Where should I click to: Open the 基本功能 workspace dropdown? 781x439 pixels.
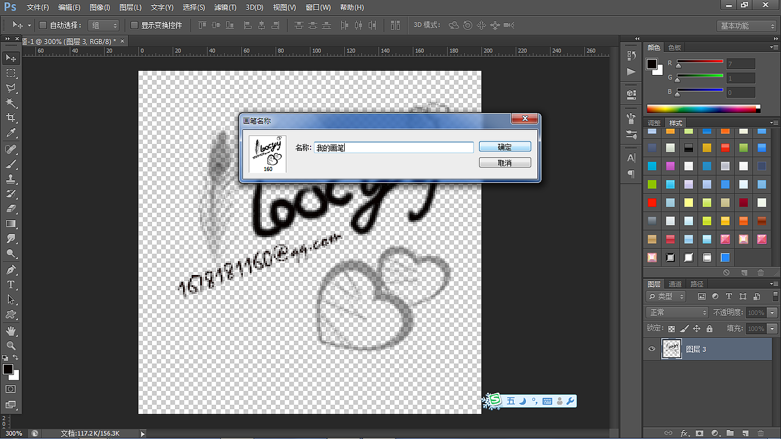[x=746, y=26]
